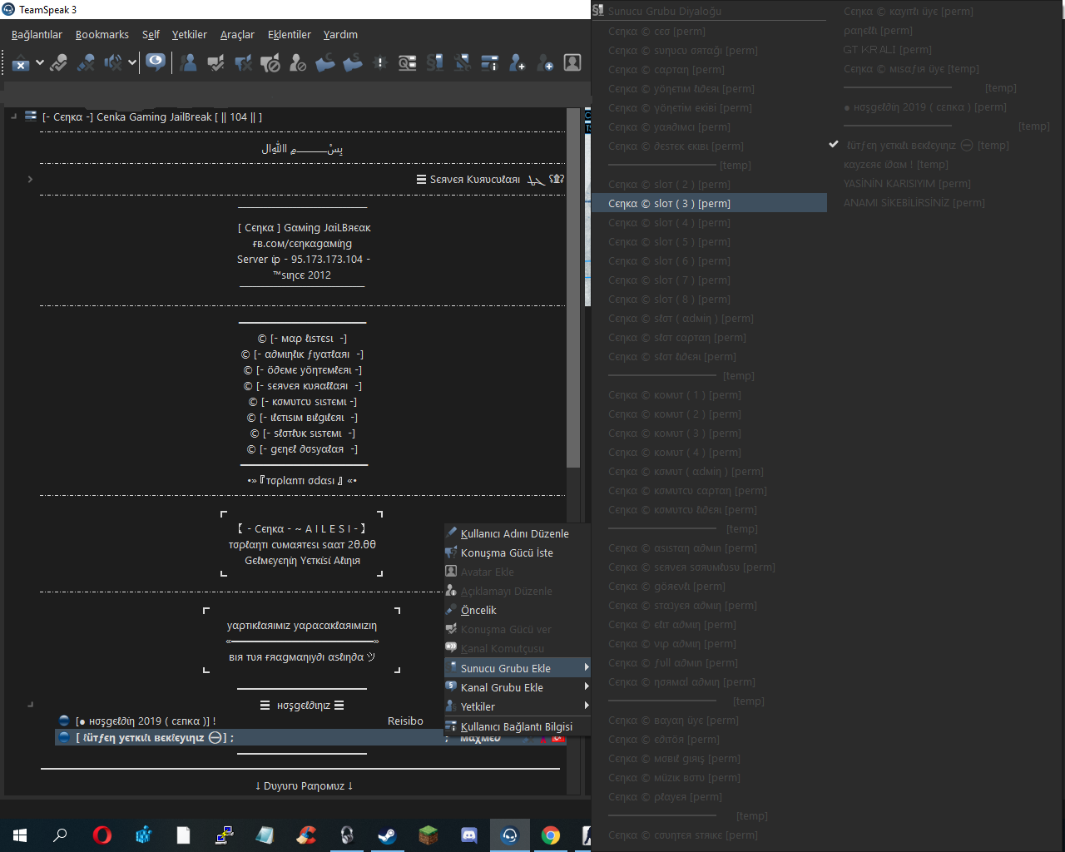Toggle the Cenka © player [perm] group
The height and width of the screenshot is (852, 1065).
(709, 796)
